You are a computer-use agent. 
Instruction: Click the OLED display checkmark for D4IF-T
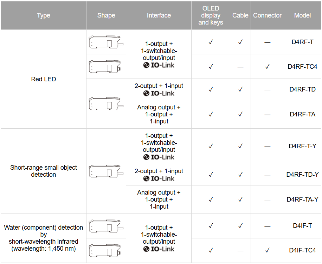click(211, 226)
